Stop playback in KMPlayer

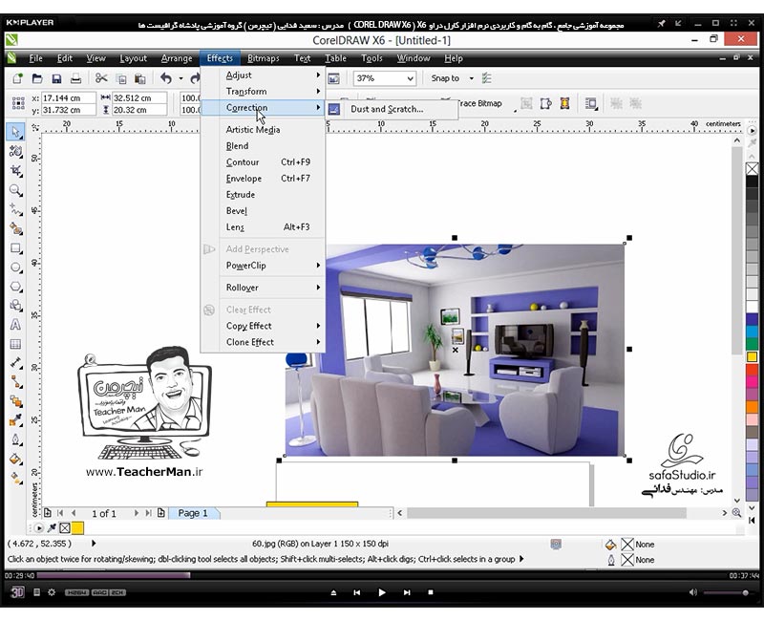click(x=431, y=592)
